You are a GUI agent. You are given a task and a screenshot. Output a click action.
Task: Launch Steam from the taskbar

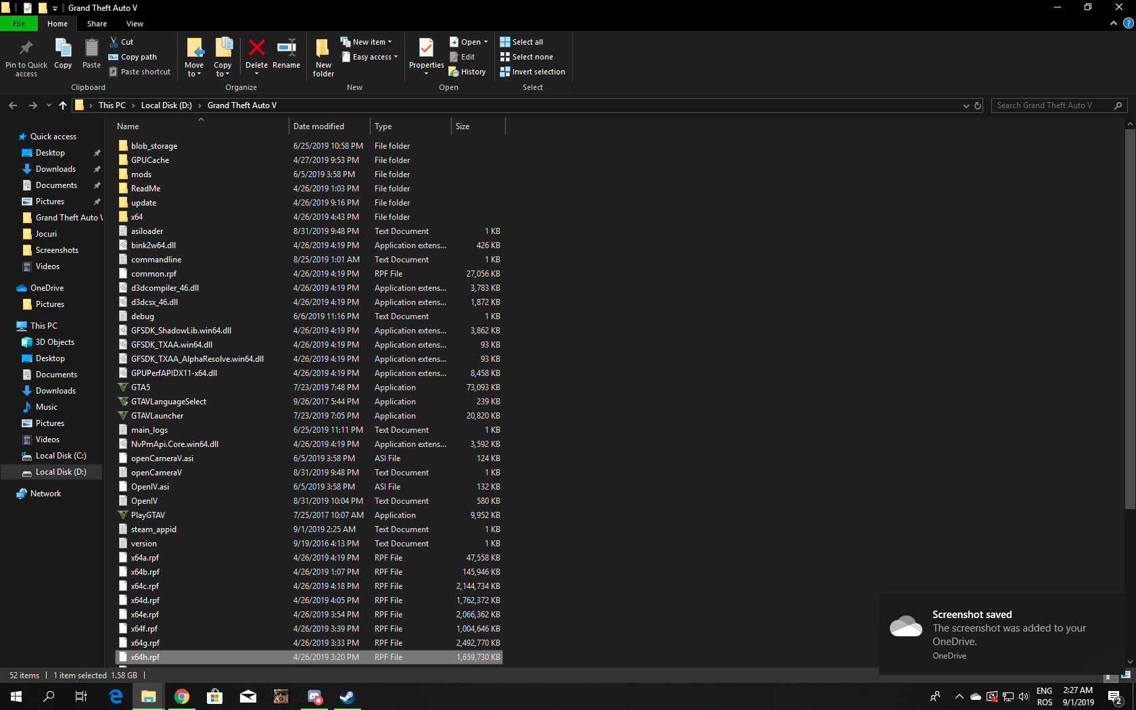tap(347, 696)
